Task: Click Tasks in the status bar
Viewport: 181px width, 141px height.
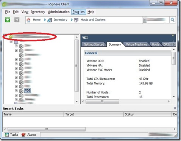Action: click(14, 135)
